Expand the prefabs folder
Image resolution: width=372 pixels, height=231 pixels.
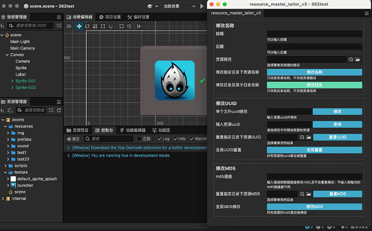[x=8, y=140]
